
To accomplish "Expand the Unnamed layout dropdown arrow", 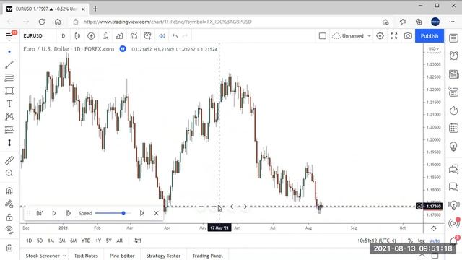I will pos(369,36).
